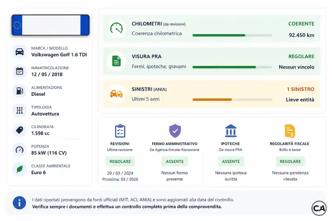Click the registration date 12 / 05 / 2018

47,74
